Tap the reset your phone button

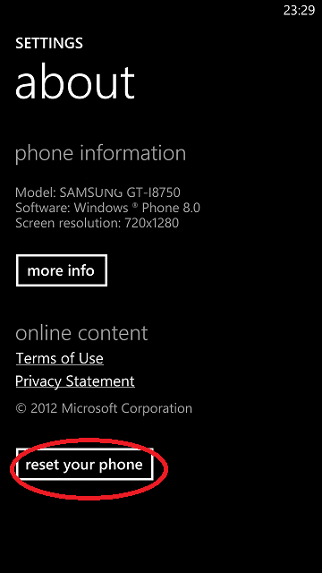point(84,465)
